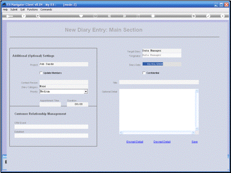231x173 pixels.
Task: Expand the Priority dropdown arrow
Action: tap(86, 92)
